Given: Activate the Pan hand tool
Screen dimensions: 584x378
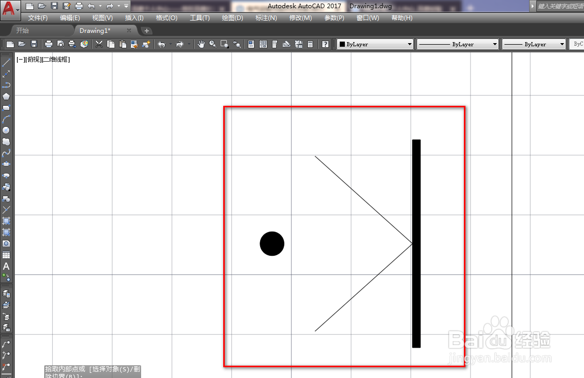Looking at the screenshot, I should [201, 44].
